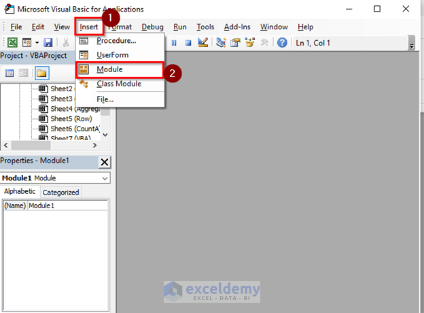The image size is (424, 313).
Task: Switch to the Categorized tab
Action: [x=61, y=193]
